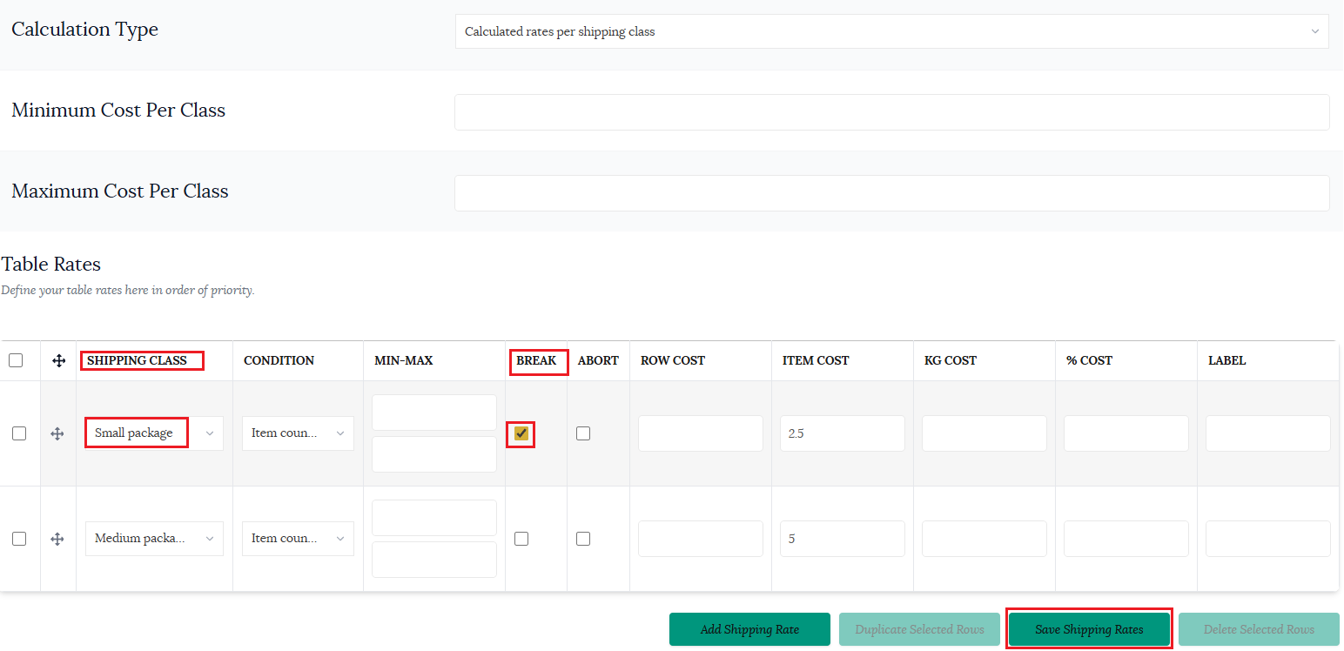Open the Calculation Type dropdown

(x=892, y=31)
